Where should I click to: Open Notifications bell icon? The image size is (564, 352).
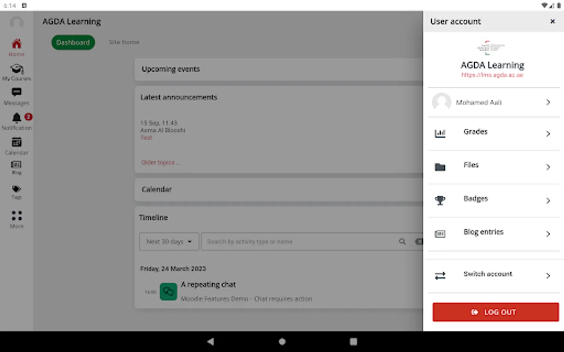pyautogui.click(x=16, y=117)
